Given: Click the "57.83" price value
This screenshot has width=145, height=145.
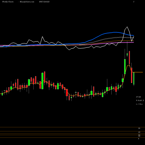Looking at the screenshot, I should pyautogui.click(x=138, y=97).
